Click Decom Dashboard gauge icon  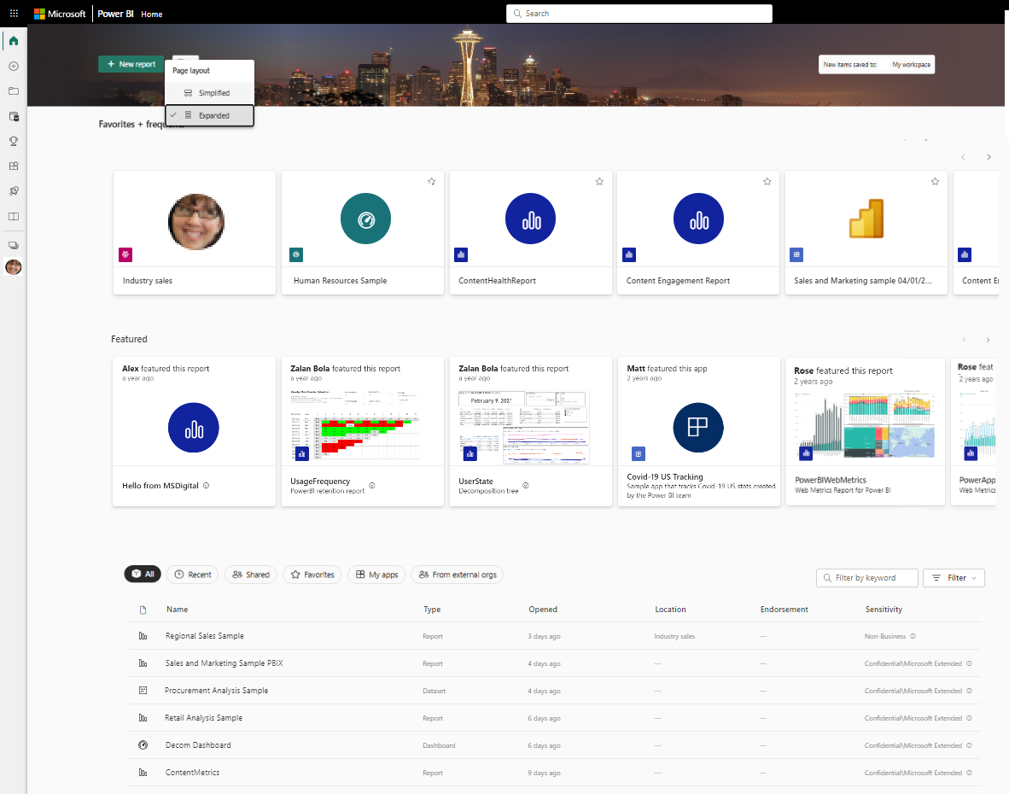click(143, 745)
